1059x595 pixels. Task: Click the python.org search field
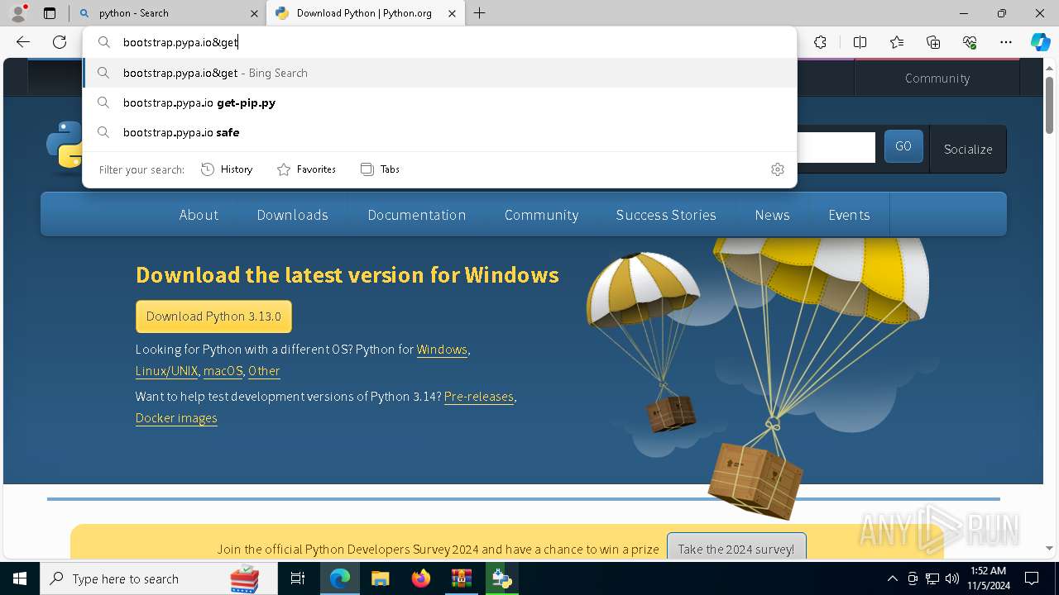pyautogui.click(x=836, y=148)
